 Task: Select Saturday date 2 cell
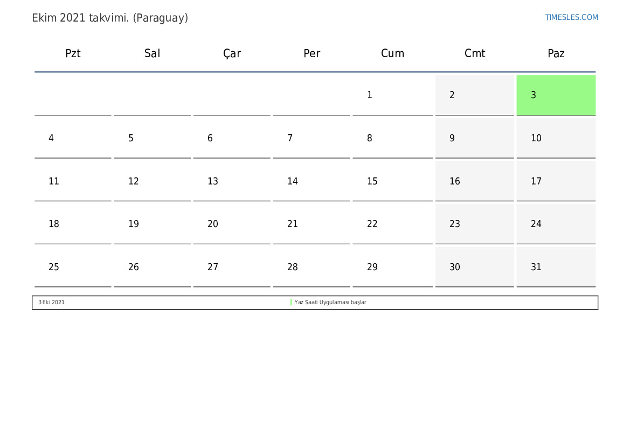coord(474,95)
